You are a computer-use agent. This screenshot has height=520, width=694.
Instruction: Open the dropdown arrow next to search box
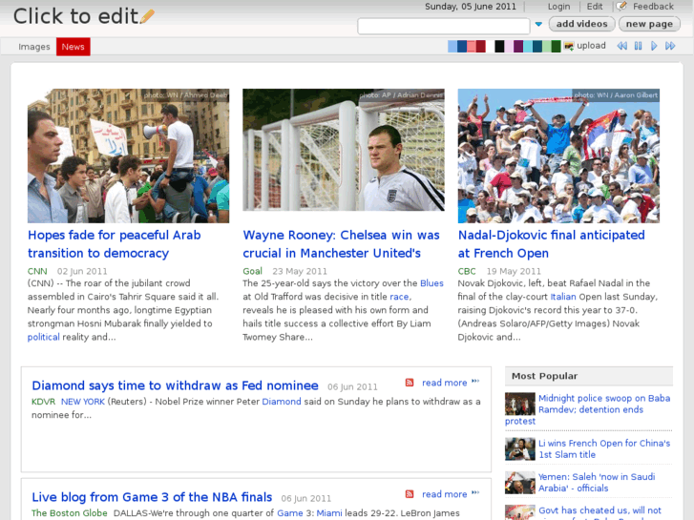point(538,25)
